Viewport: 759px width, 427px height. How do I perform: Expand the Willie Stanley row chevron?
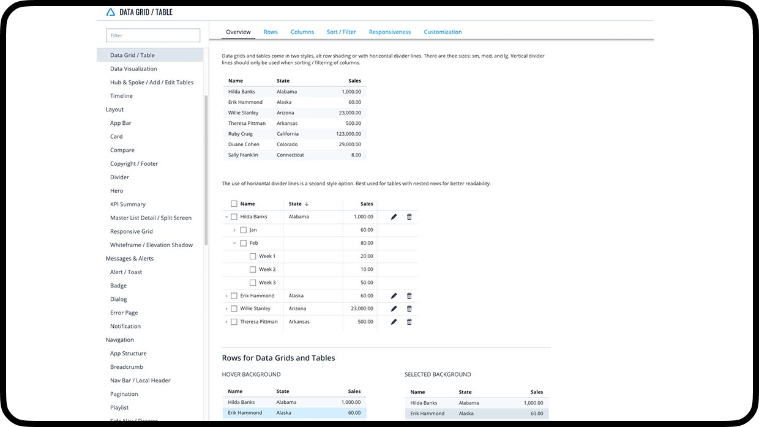[226, 309]
